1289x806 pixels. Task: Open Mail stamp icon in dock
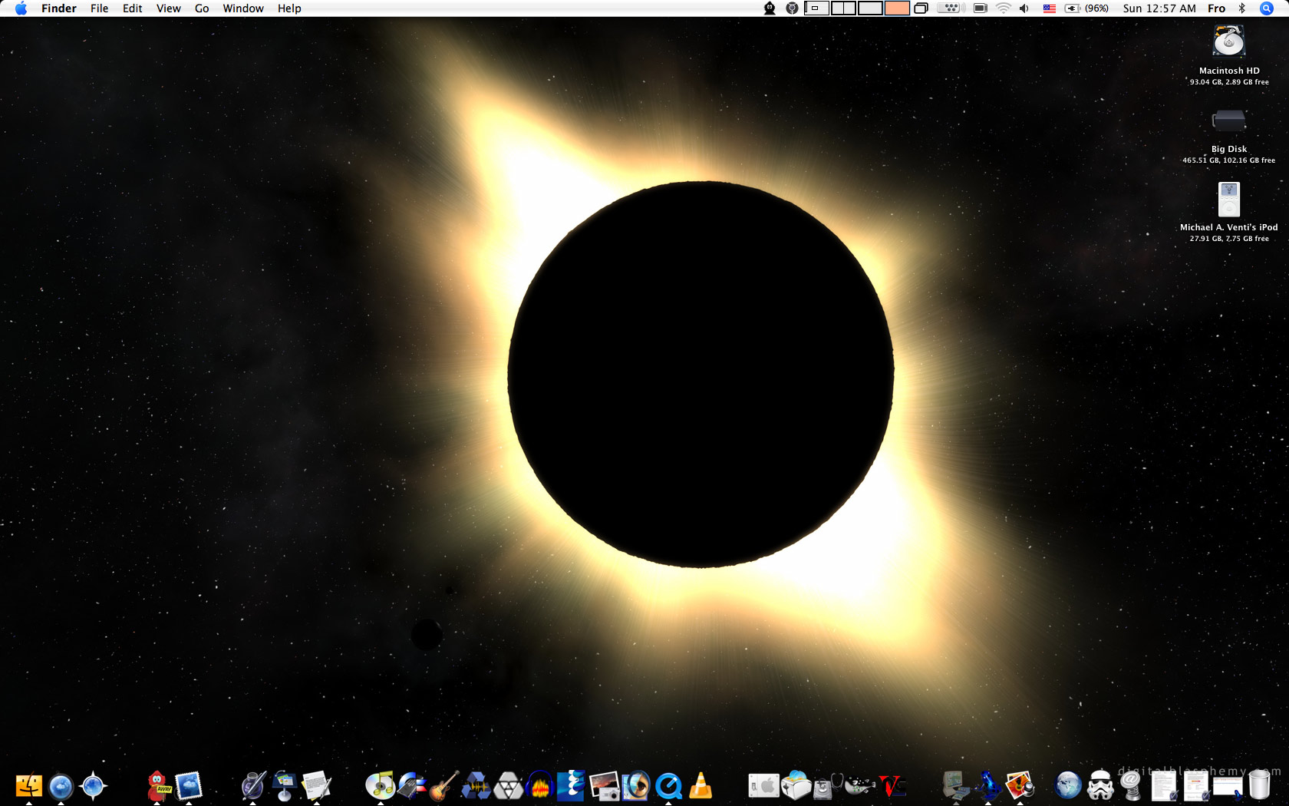click(189, 786)
